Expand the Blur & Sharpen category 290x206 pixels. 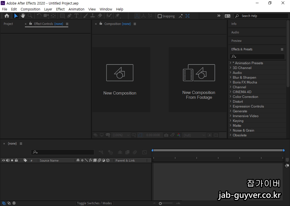[231, 77]
